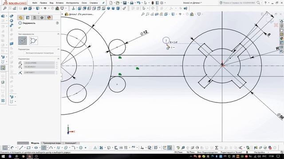This screenshot has height=159, width=284.
Task: Select the Mirror Entities tool
Action: coord(121,148)
